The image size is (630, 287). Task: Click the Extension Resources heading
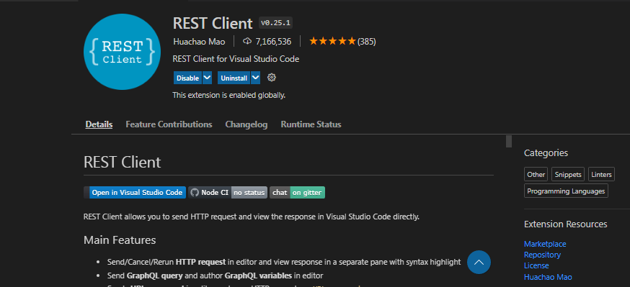566,224
